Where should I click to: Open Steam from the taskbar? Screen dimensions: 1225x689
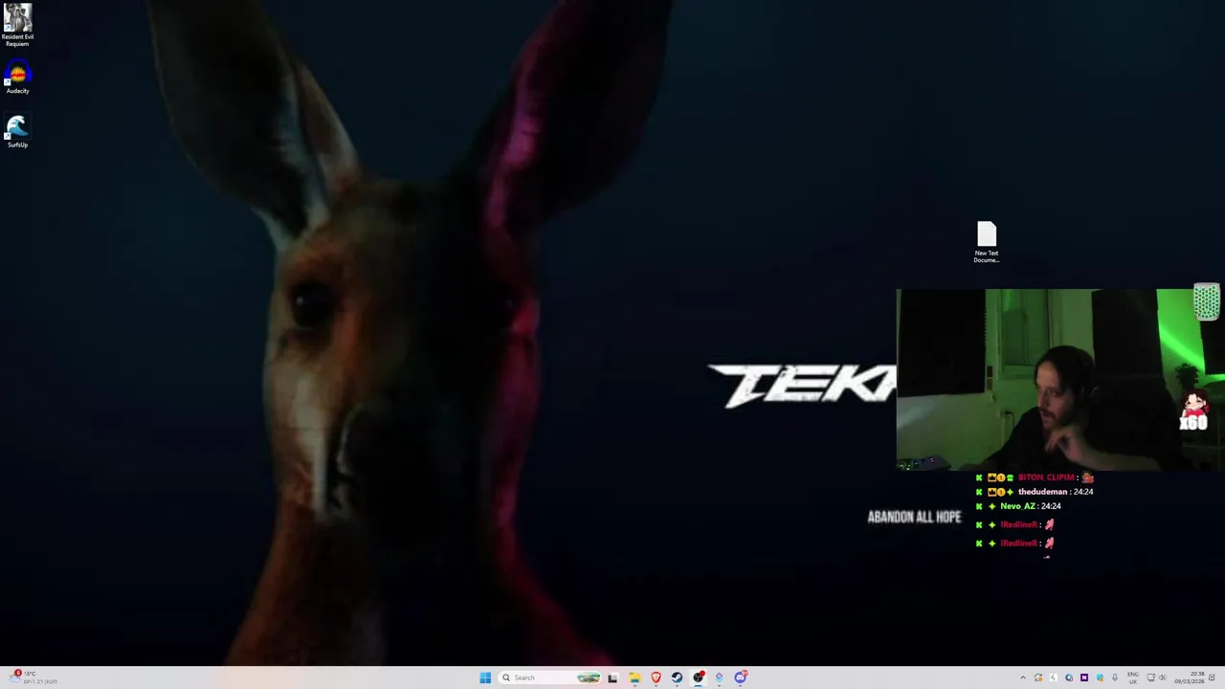[677, 678]
